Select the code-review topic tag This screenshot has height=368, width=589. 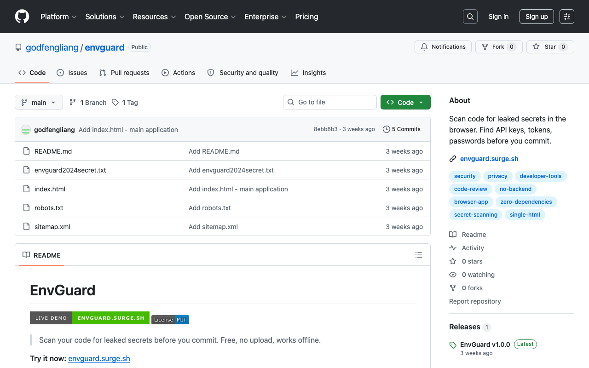click(471, 189)
